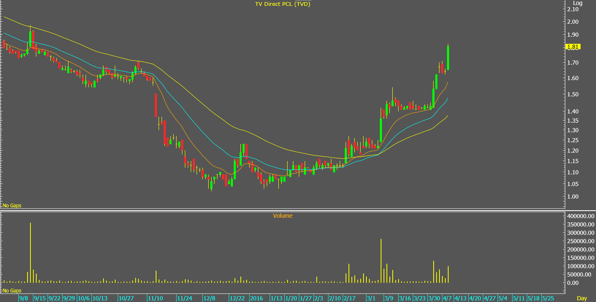Click the 1.00 price axis label

point(573,196)
